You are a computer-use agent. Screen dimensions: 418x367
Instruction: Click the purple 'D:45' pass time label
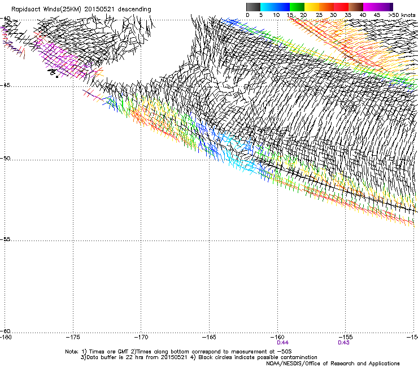[343, 343]
